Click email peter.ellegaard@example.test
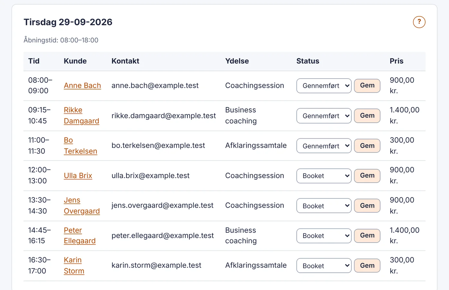The width and height of the screenshot is (449, 290). (163, 236)
